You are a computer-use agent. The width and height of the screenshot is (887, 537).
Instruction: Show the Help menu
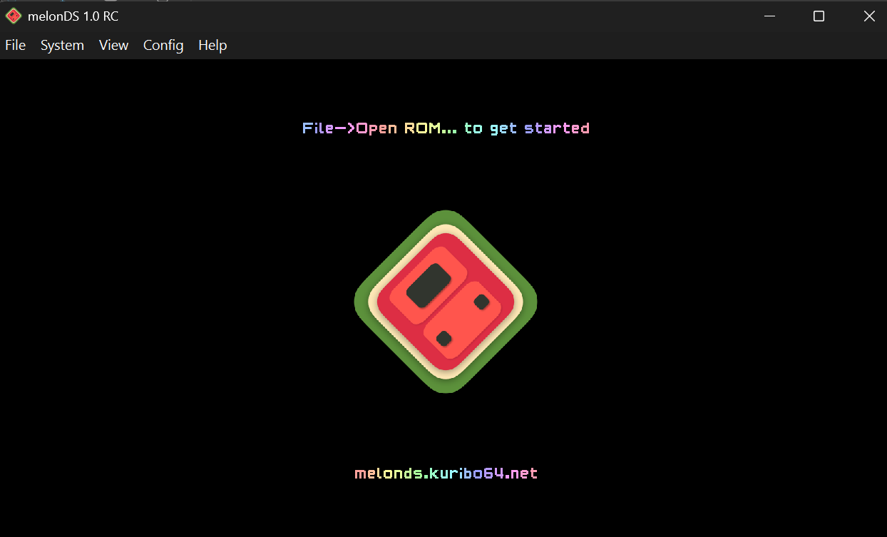tap(212, 45)
